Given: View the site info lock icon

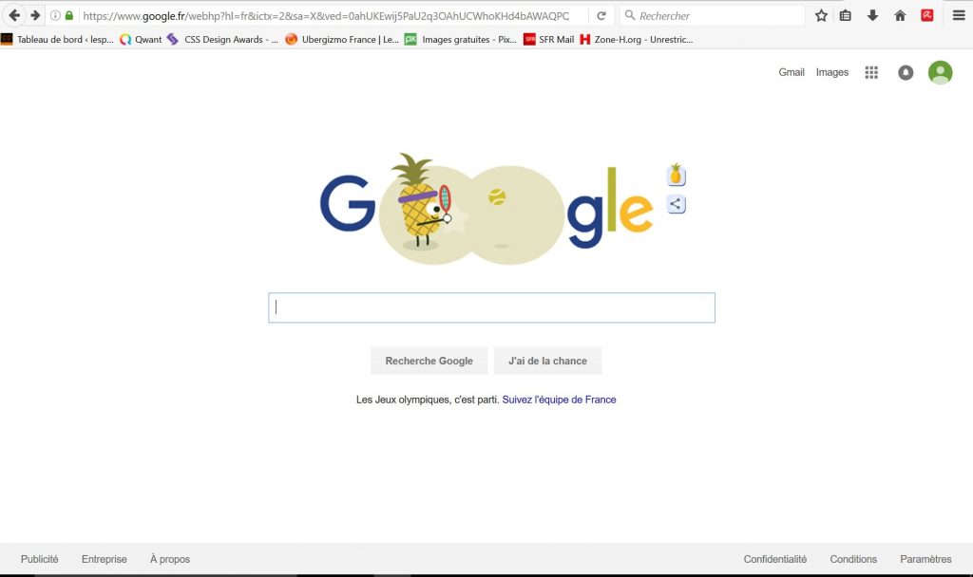Looking at the screenshot, I should 68,15.
